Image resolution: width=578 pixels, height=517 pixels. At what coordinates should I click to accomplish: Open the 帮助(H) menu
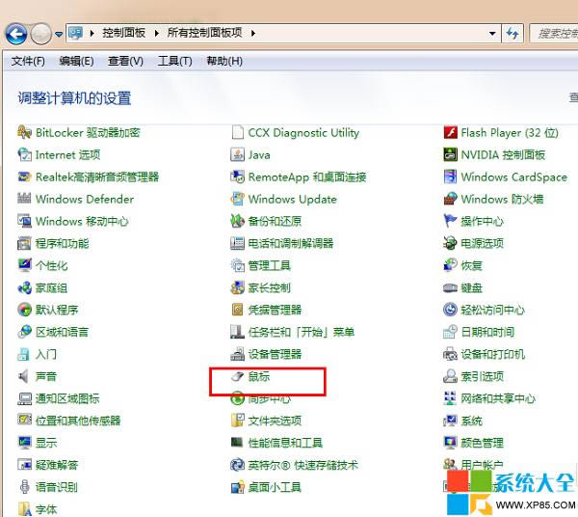click(x=224, y=61)
